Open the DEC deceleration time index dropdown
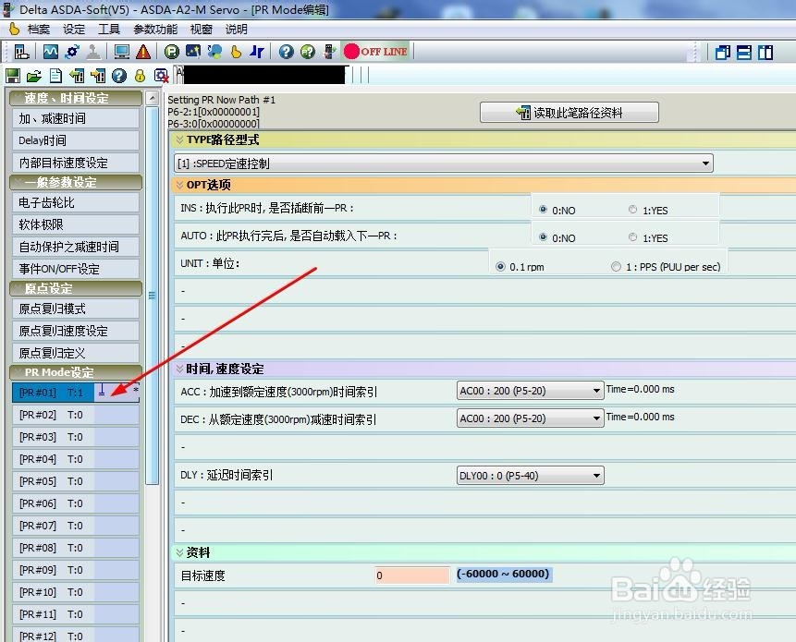 (530, 418)
